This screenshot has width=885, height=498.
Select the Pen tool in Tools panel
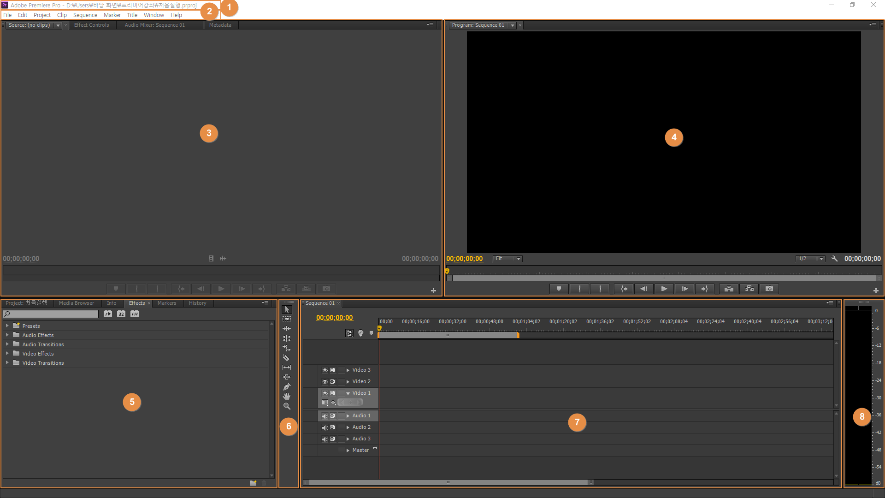pos(286,387)
